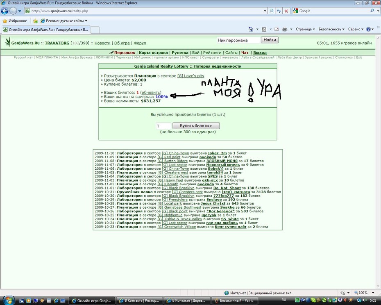381x305 pixels.
Task: Click the Help question mark icon
Action: 368,29
